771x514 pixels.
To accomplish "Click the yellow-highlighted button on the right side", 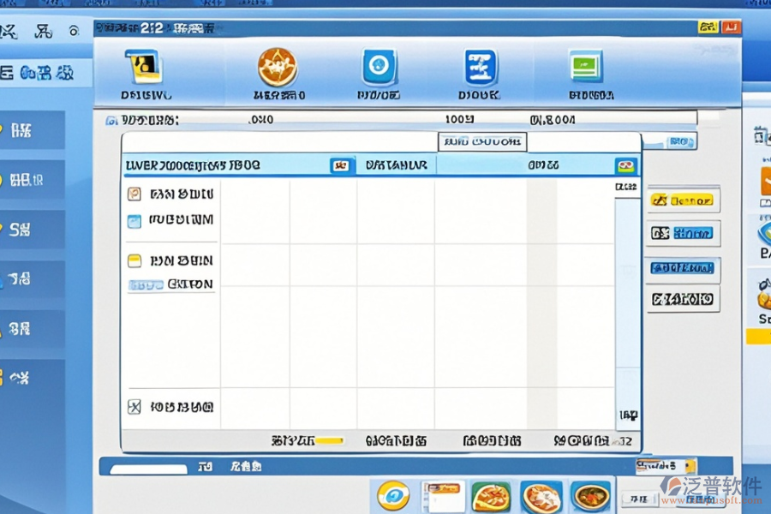I will click(683, 200).
